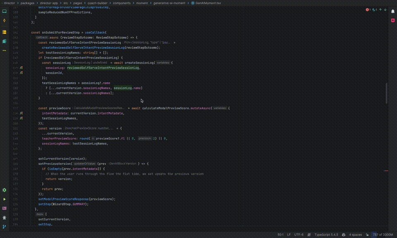Change the LF line separator
Image resolution: width=397 pixels, height=238 pixels.
(289, 235)
